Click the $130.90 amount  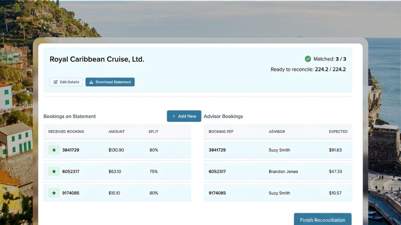[116, 150]
